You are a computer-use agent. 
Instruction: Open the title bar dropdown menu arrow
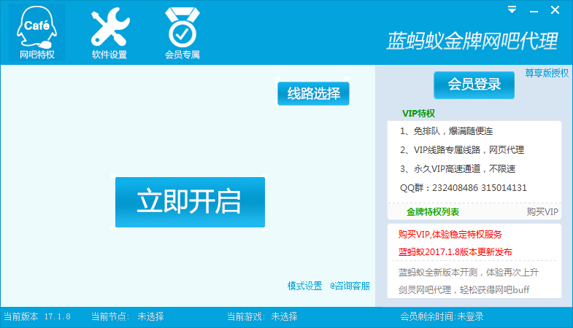pos(512,10)
